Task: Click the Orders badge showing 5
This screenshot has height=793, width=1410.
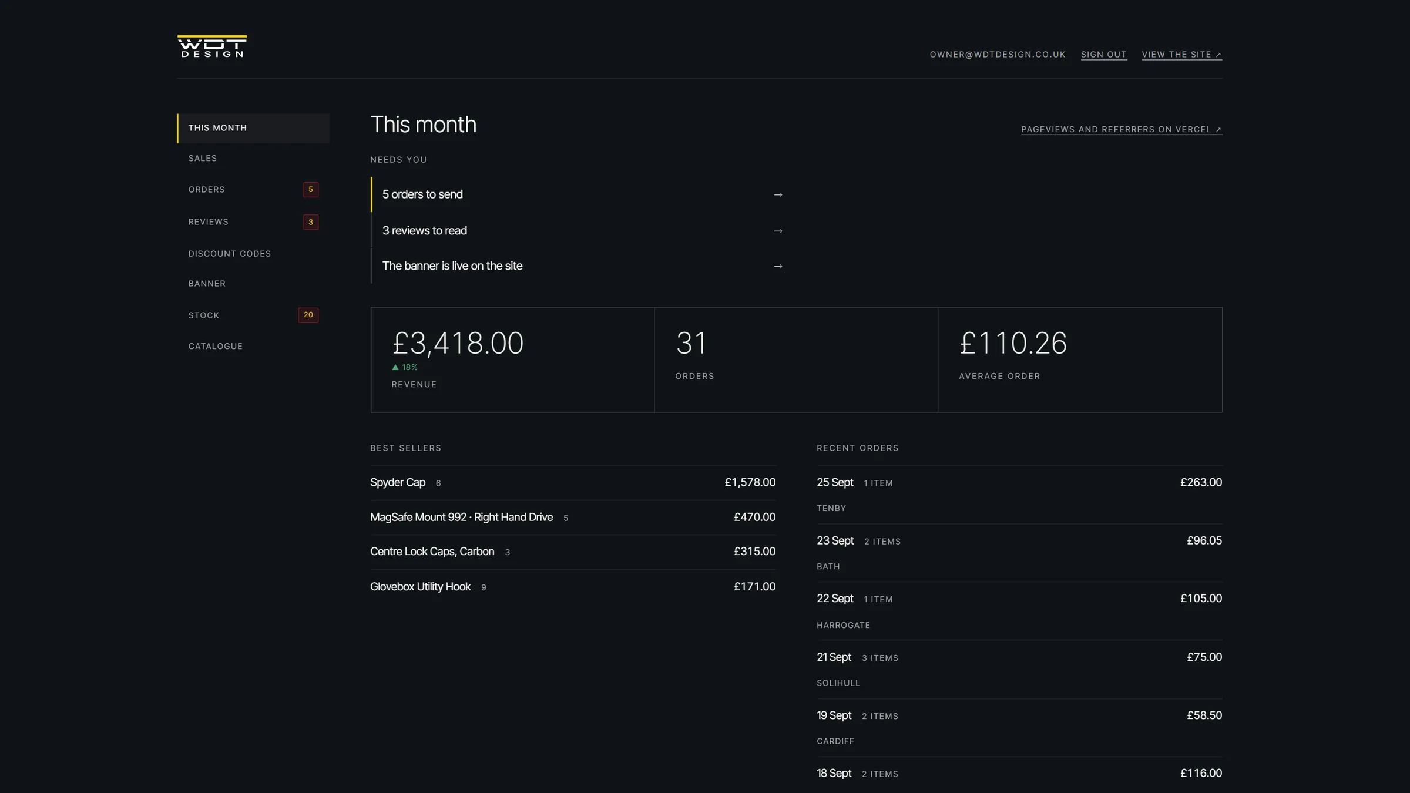Action: click(x=311, y=190)
